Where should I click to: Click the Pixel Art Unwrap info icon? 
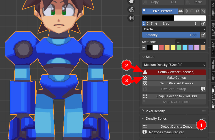pos(203,89)
